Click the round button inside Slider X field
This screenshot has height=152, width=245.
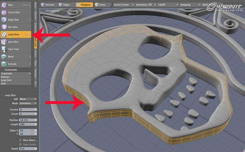pyautogui.click(x=32, y=131)
